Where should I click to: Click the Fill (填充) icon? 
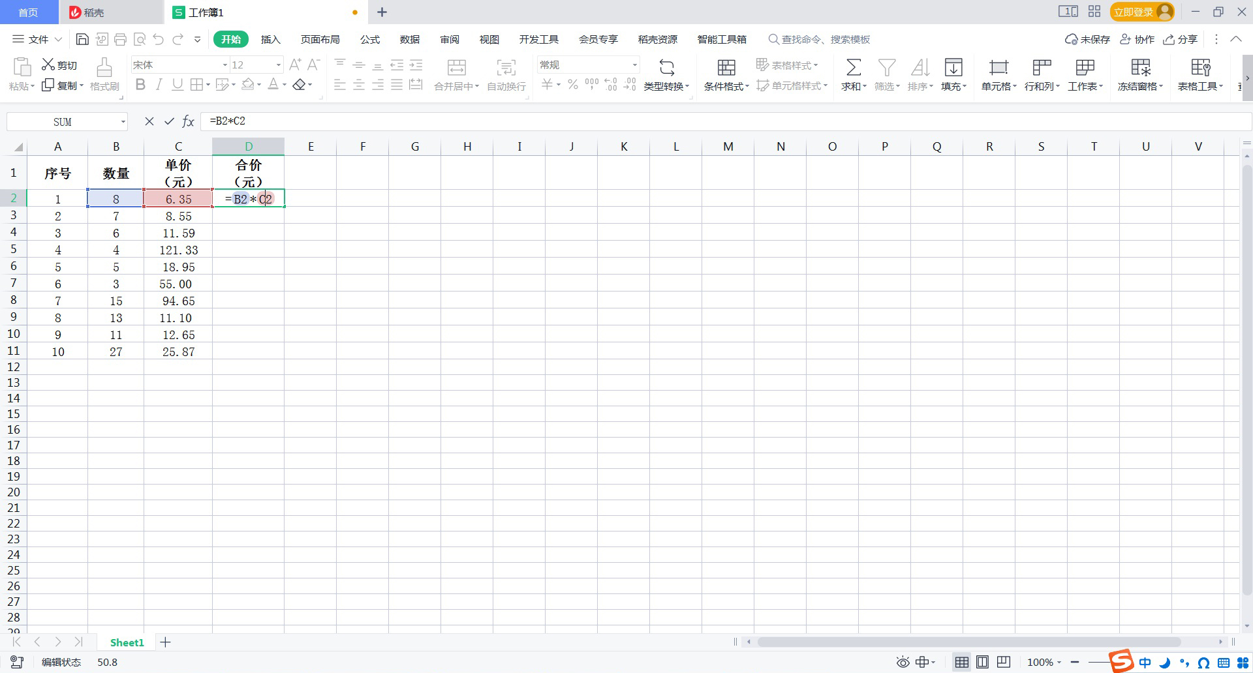tap(953, 67)
